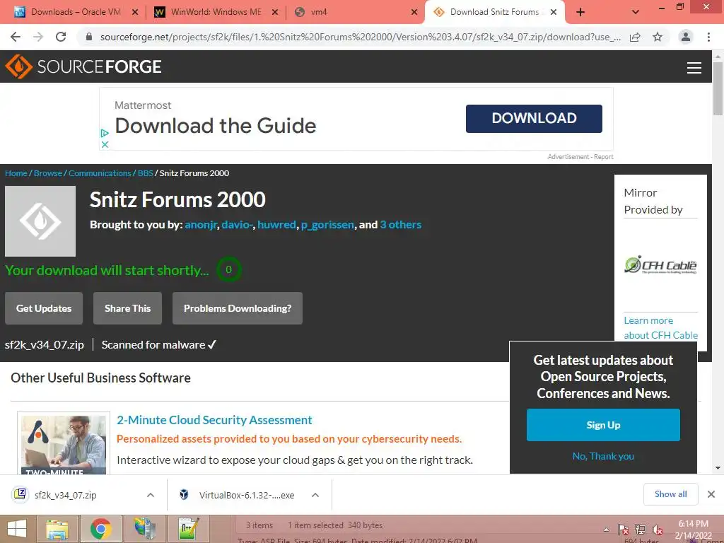
Task: Open the anonjr contributor profile
Action: [201, 225]
